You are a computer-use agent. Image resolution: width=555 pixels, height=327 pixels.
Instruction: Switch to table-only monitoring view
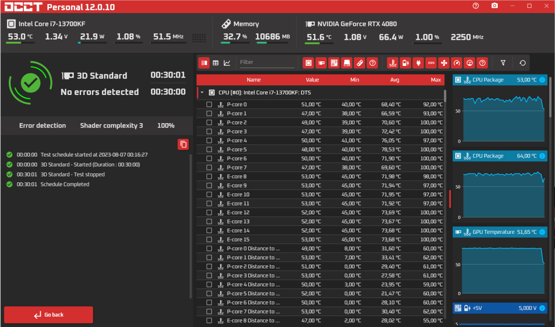[215, 63]
